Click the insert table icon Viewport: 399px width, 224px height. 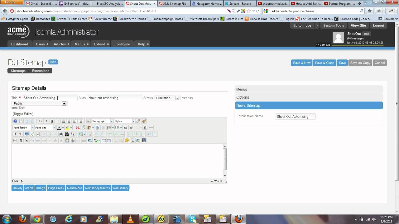[80, 134]
